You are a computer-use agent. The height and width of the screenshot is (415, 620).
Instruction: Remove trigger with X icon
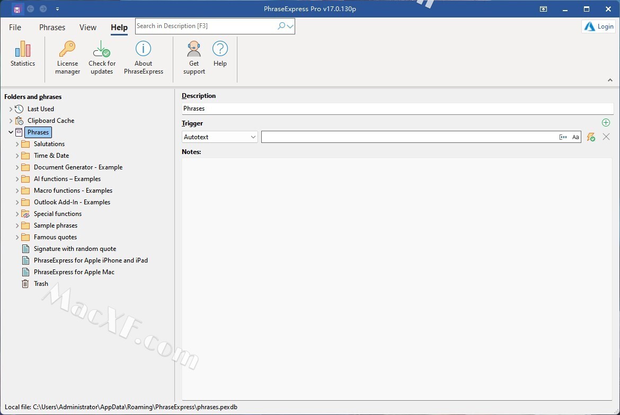pos(606,137)
